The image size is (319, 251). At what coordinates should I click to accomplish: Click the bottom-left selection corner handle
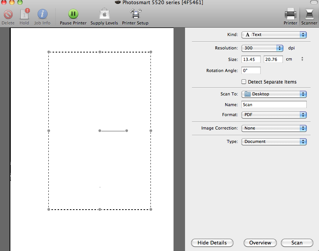[49, 209]
